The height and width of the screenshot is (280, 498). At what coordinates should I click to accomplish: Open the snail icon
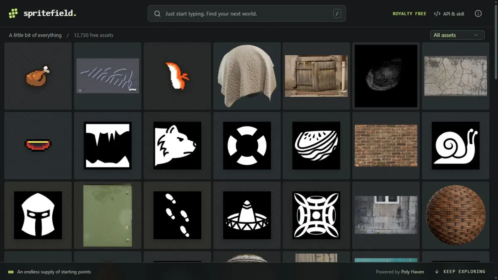(456, 145)
